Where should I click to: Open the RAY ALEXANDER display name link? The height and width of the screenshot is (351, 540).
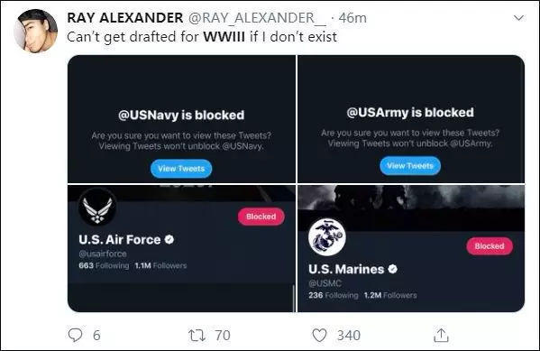(125, 17)
